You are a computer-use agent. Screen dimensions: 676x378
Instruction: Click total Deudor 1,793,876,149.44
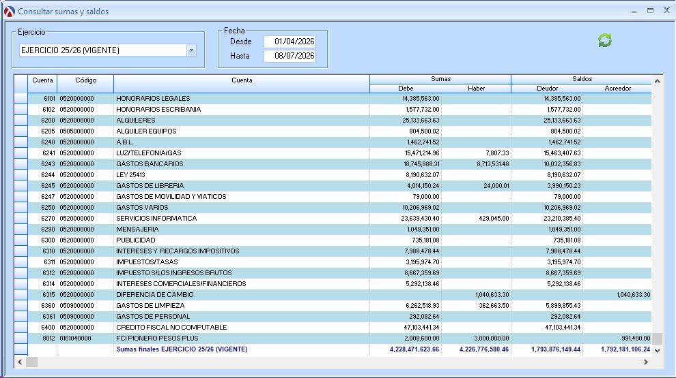[556, 349]
